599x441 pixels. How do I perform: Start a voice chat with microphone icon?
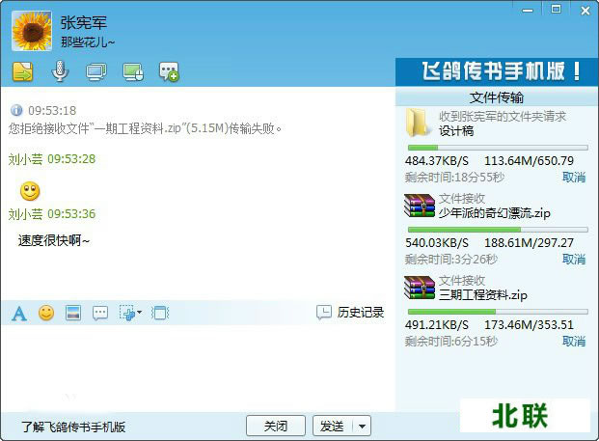pyautogui.click(x=60, y=70)
